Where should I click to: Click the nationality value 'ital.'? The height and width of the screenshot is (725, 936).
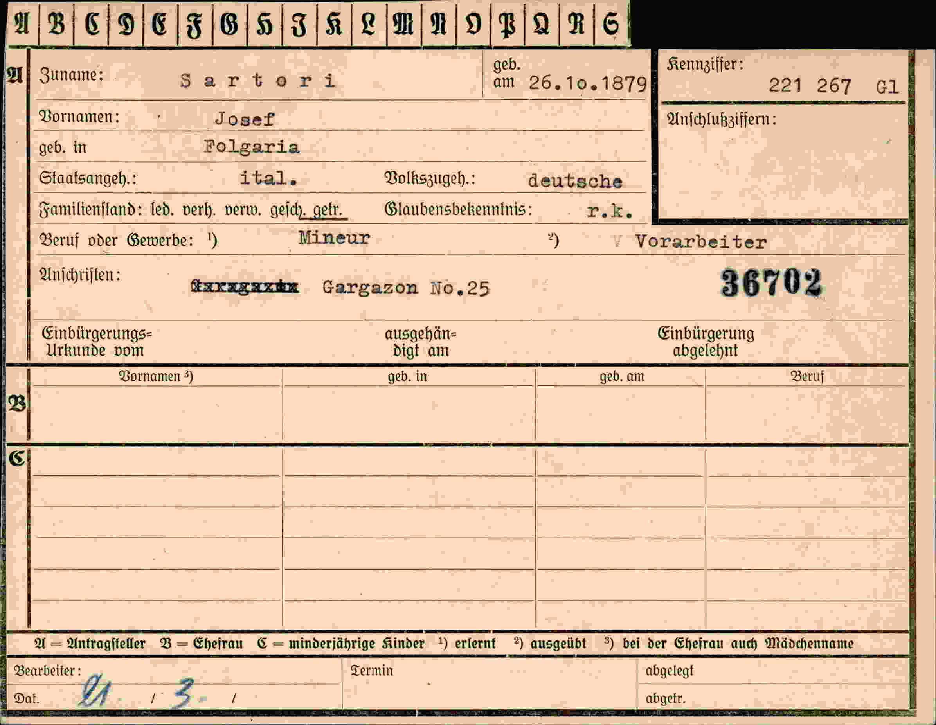[x=269, y=178]
